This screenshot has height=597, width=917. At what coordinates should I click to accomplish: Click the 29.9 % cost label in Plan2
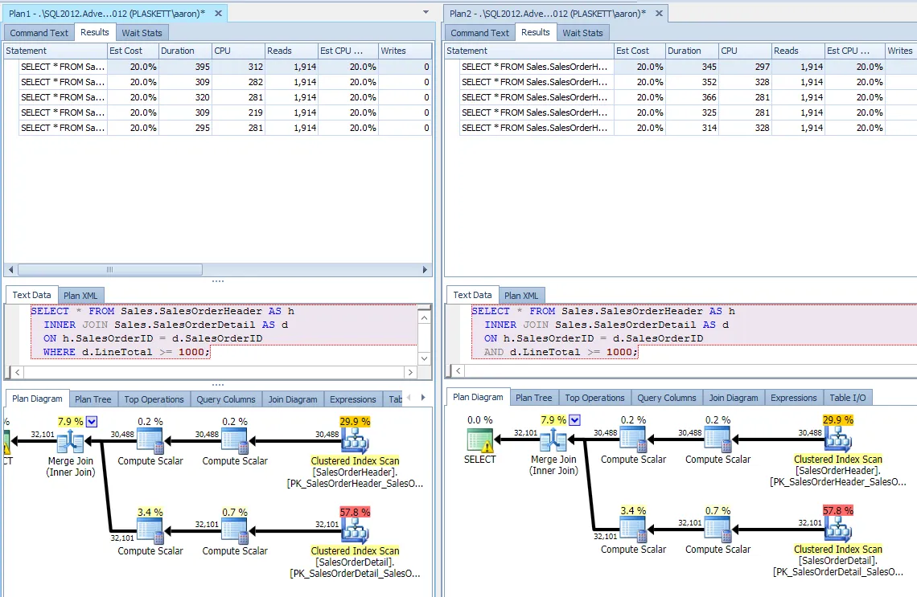838,420
